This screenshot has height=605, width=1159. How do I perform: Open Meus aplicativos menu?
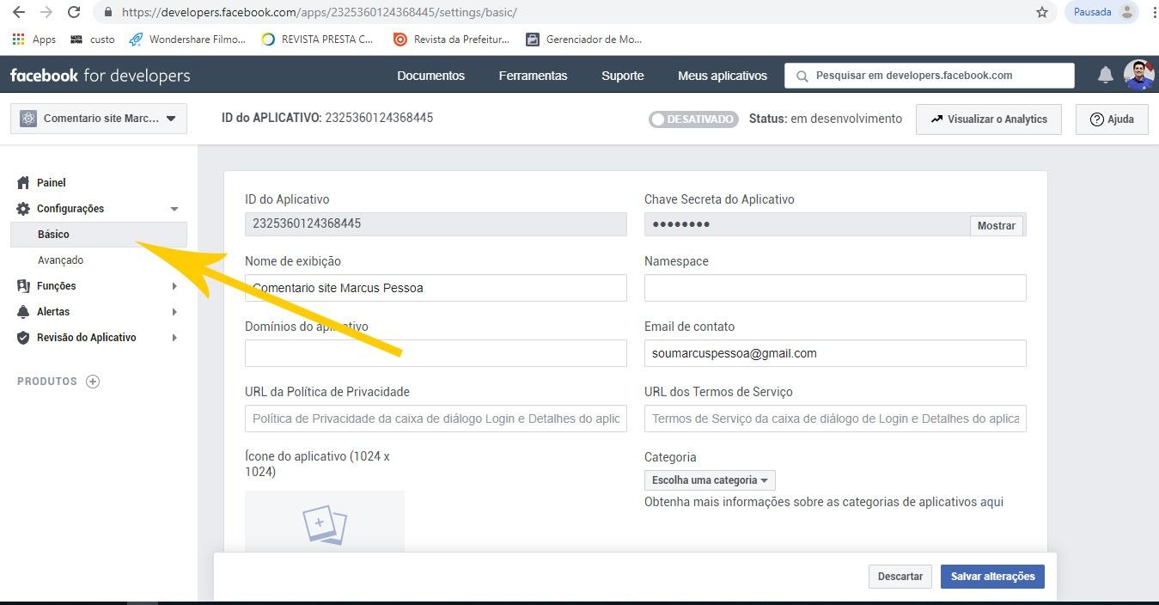[723, 76]
